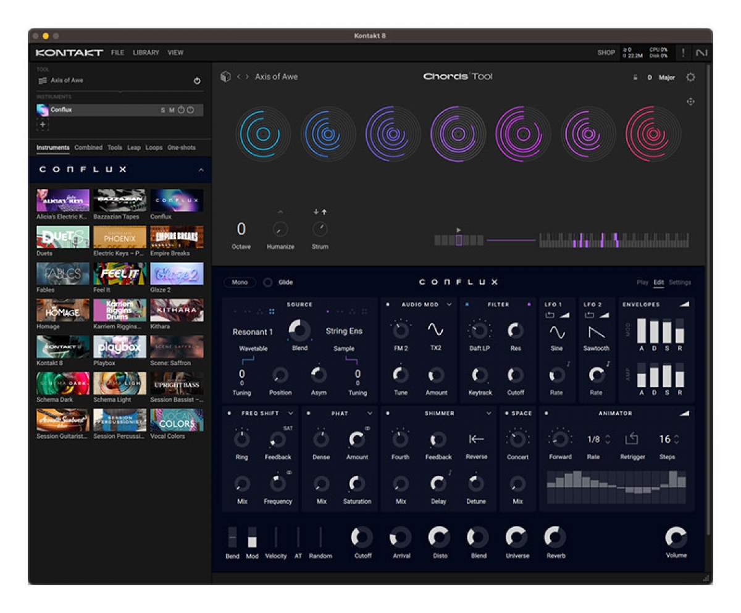Click the Axis of Awe tool list icon
Screen dimensions: 741x613
(x=43, y=80)
